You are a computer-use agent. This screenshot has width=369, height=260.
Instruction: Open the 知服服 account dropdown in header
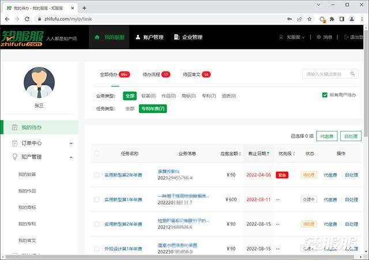coord(293,37)
